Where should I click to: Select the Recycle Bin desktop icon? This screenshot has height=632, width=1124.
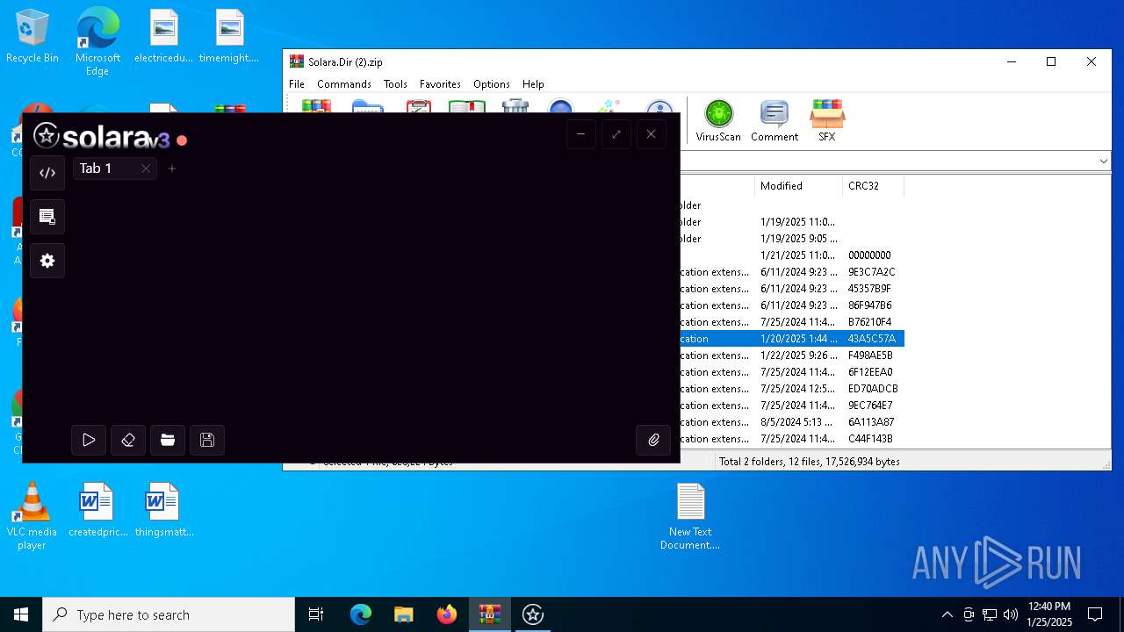click(x=32, y=37)
